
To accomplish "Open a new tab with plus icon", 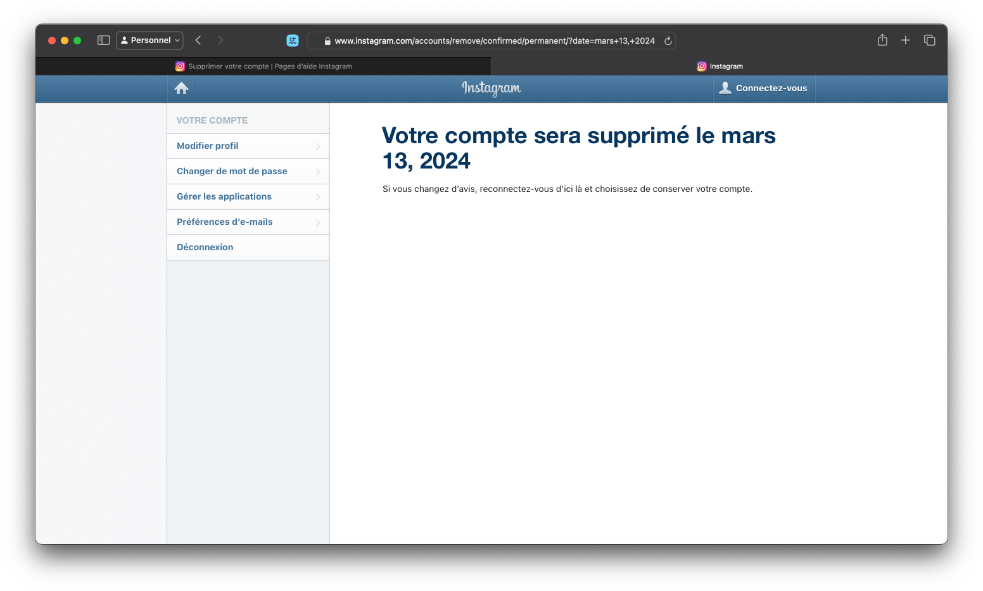I will 906,41.
